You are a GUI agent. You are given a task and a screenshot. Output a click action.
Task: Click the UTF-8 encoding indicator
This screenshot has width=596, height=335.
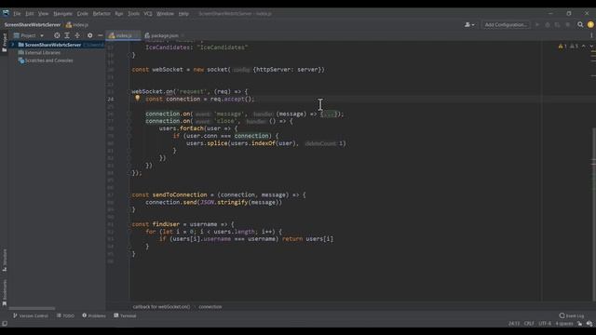[x=544, y=324]
